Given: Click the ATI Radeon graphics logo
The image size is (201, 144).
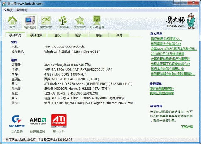Looking at the screenshot, I should click(x=59, y=121).
